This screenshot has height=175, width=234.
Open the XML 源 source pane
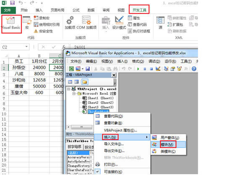tap(161, 23)
